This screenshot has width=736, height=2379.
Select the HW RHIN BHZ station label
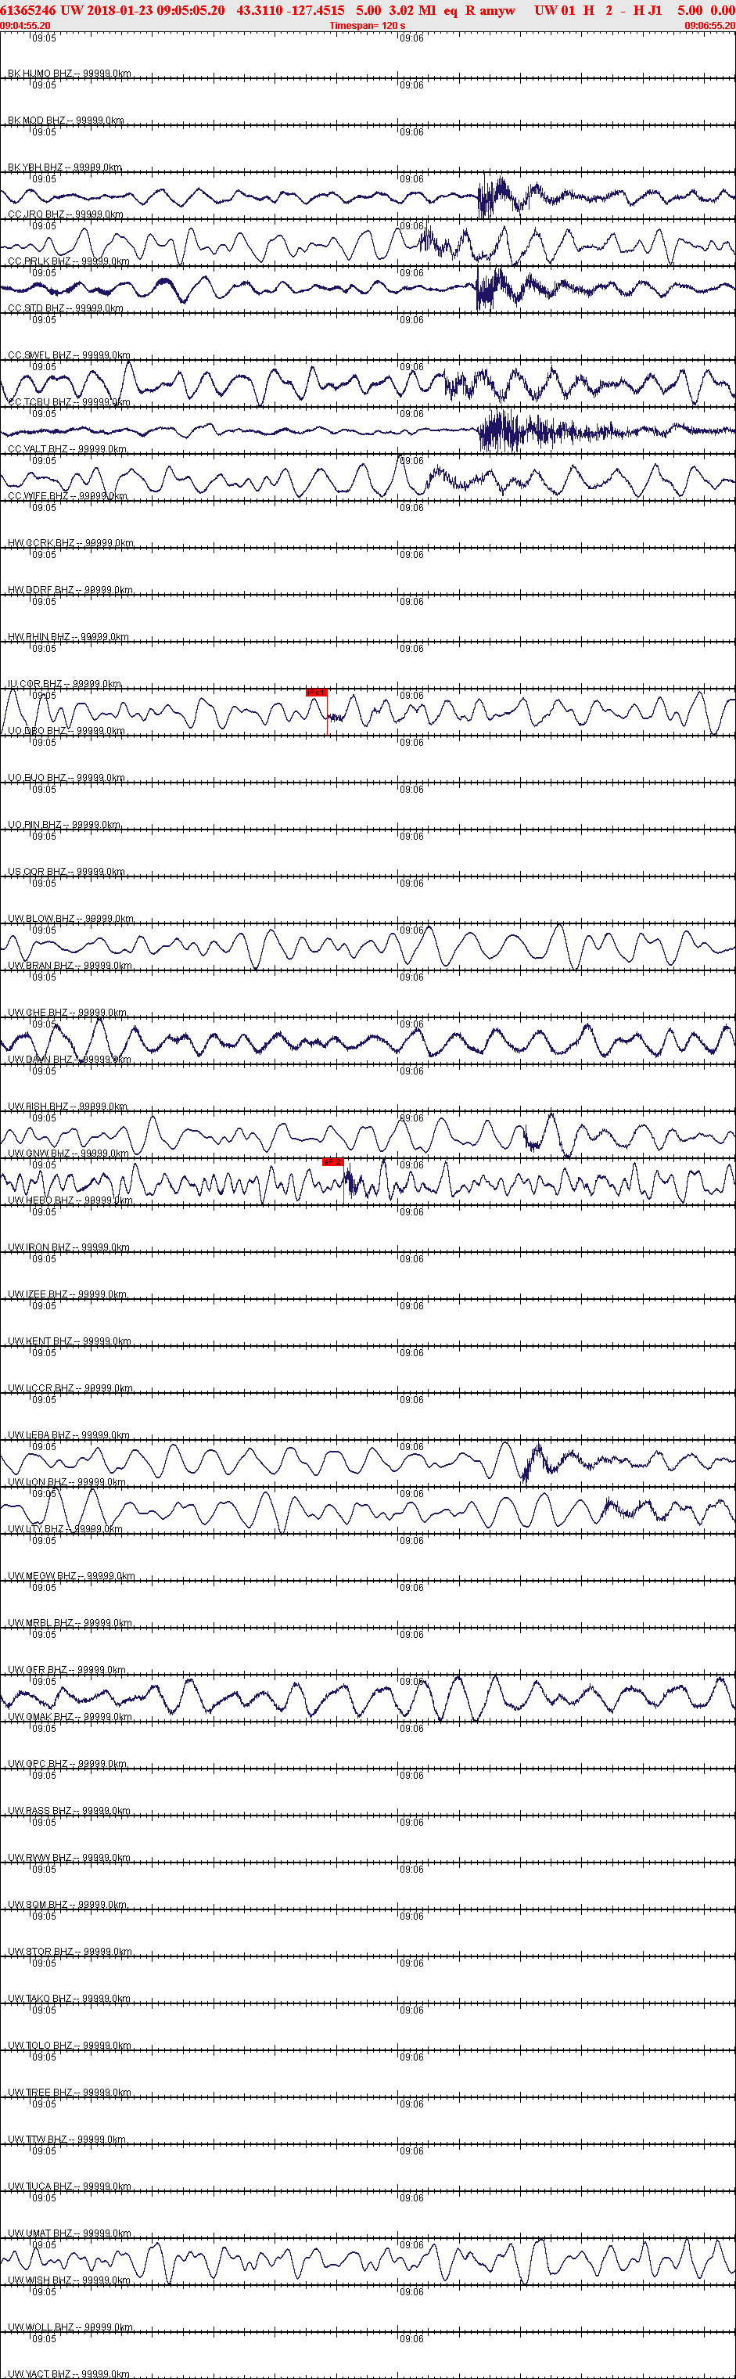tap(68, 637)
